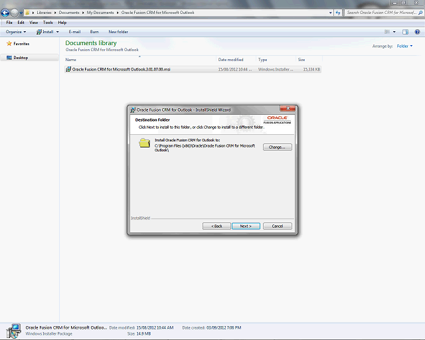Open the Tools menu
Screen dimensions: 425x340
(x=48, y=23)
